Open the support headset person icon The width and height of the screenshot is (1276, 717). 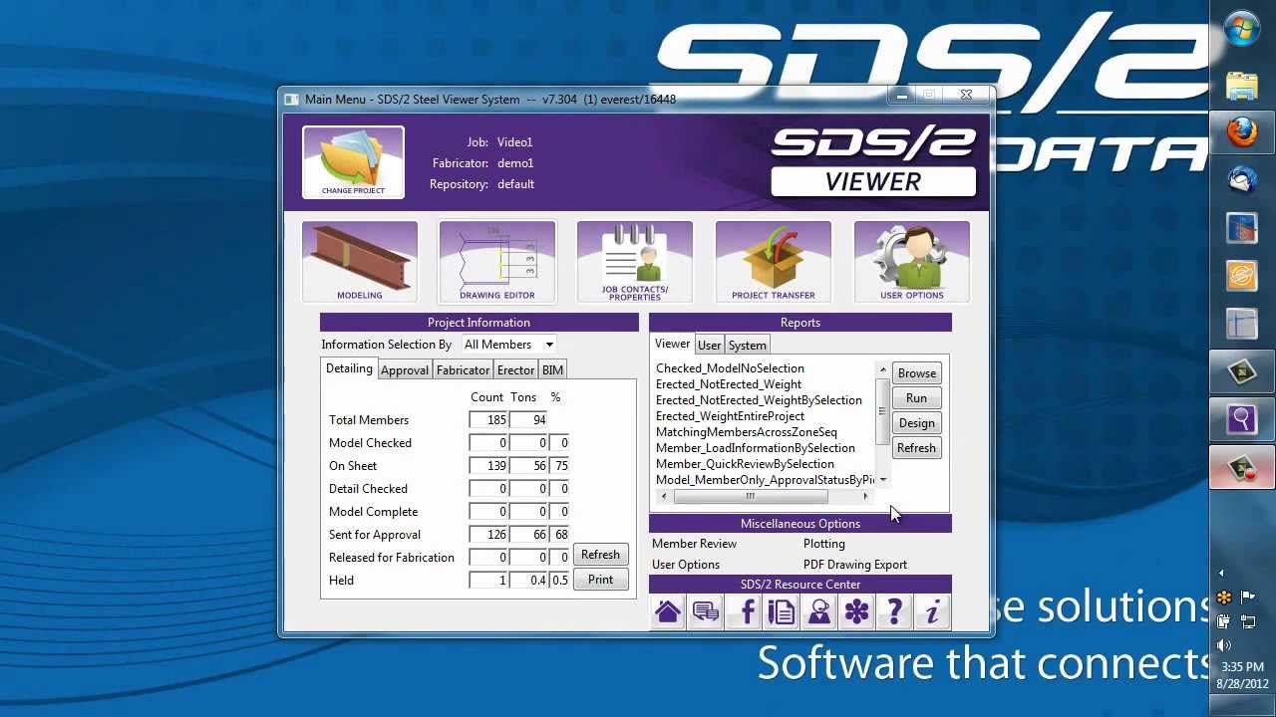click(x=819, y=611)
